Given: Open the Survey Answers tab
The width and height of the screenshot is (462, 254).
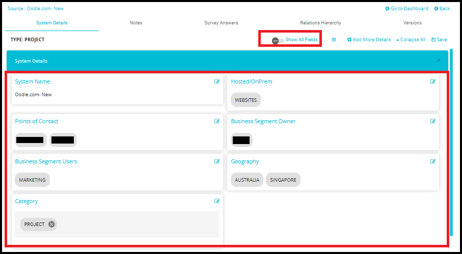Looking at the screenshot, I should coord(221,23).
